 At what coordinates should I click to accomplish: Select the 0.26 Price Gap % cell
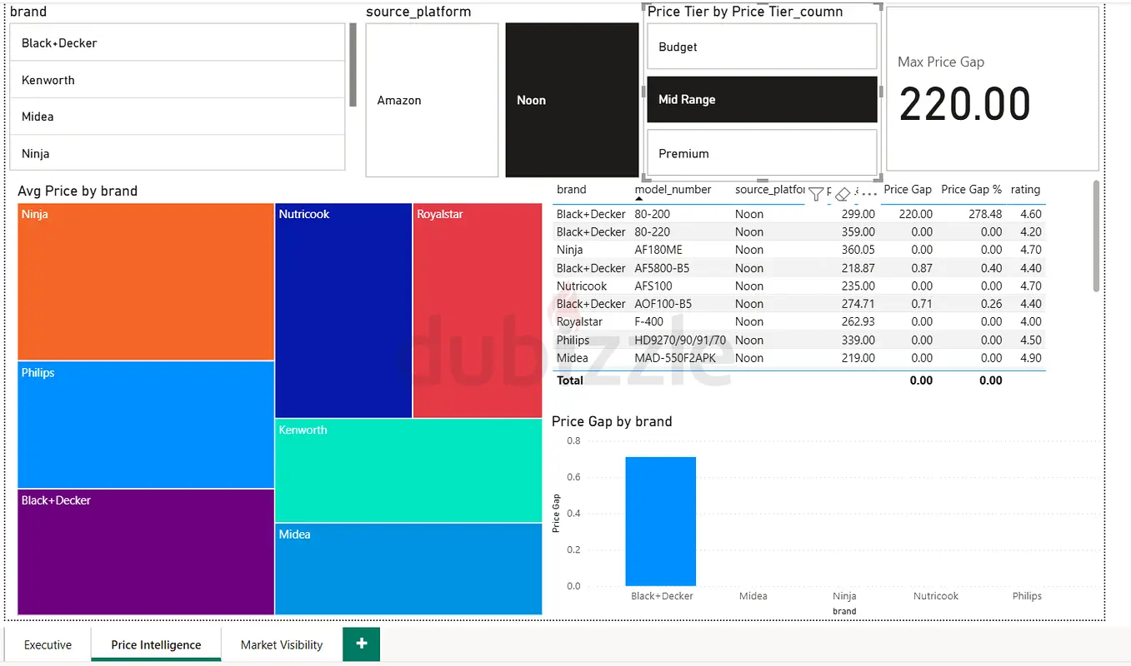(992, 304)
